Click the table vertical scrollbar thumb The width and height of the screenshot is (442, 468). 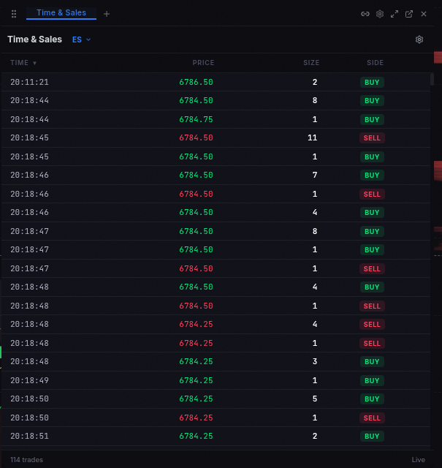coord(432,79)
